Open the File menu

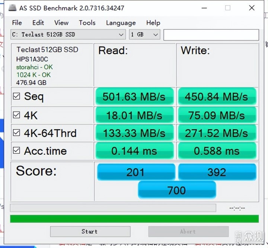click(x=17, y=23)
